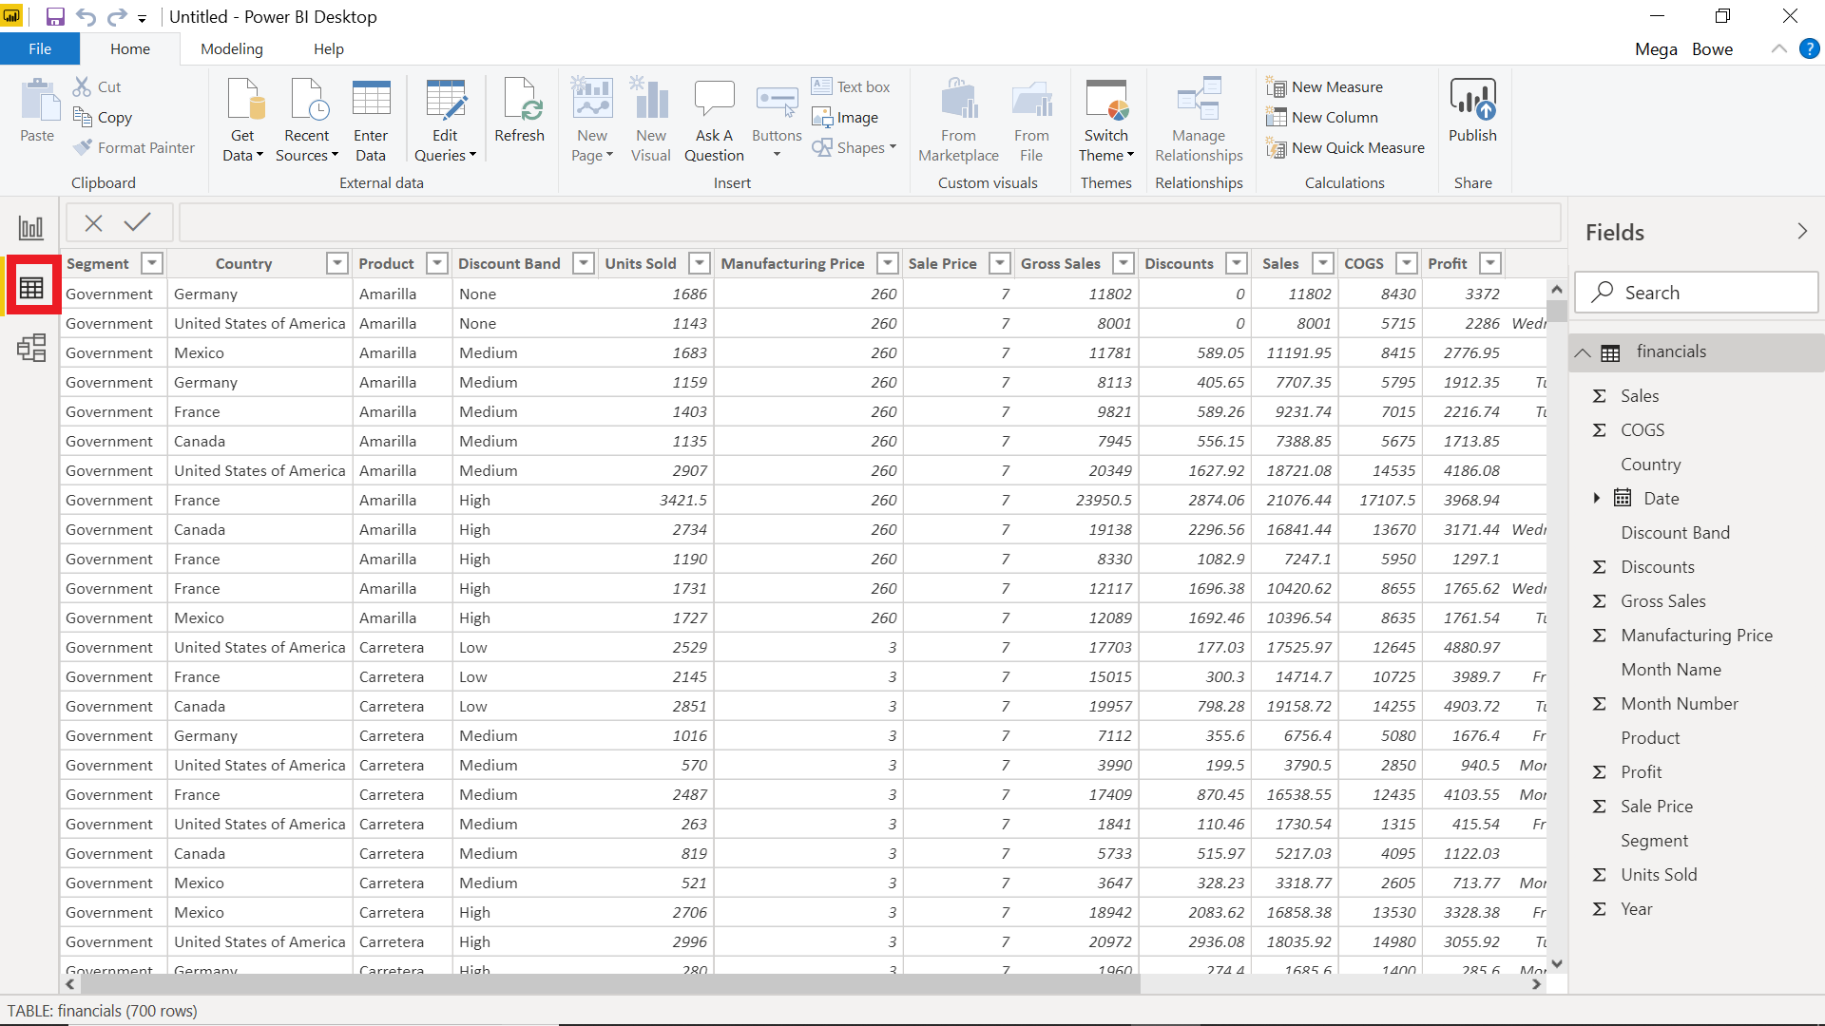Undo last action via title bar arrow
Viewport: 1825px width, 1026px height.
[86, 16]
